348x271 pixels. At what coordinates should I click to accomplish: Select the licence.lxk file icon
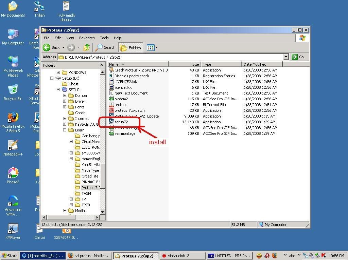pyautogui.click(x=111, y=87)
